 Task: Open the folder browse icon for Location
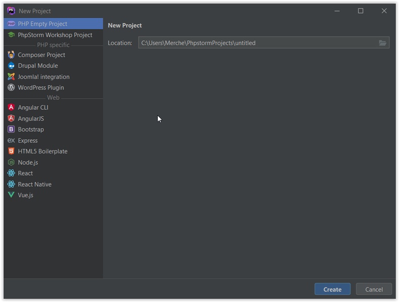coord(383,43)
